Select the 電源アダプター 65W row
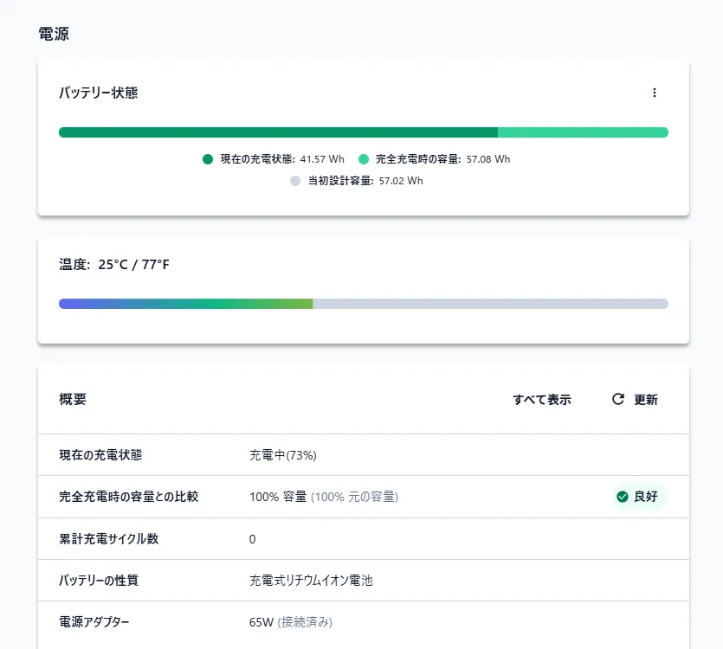This screenshot has height=649, width=723. pyautogui.click(x=363, y=622)
